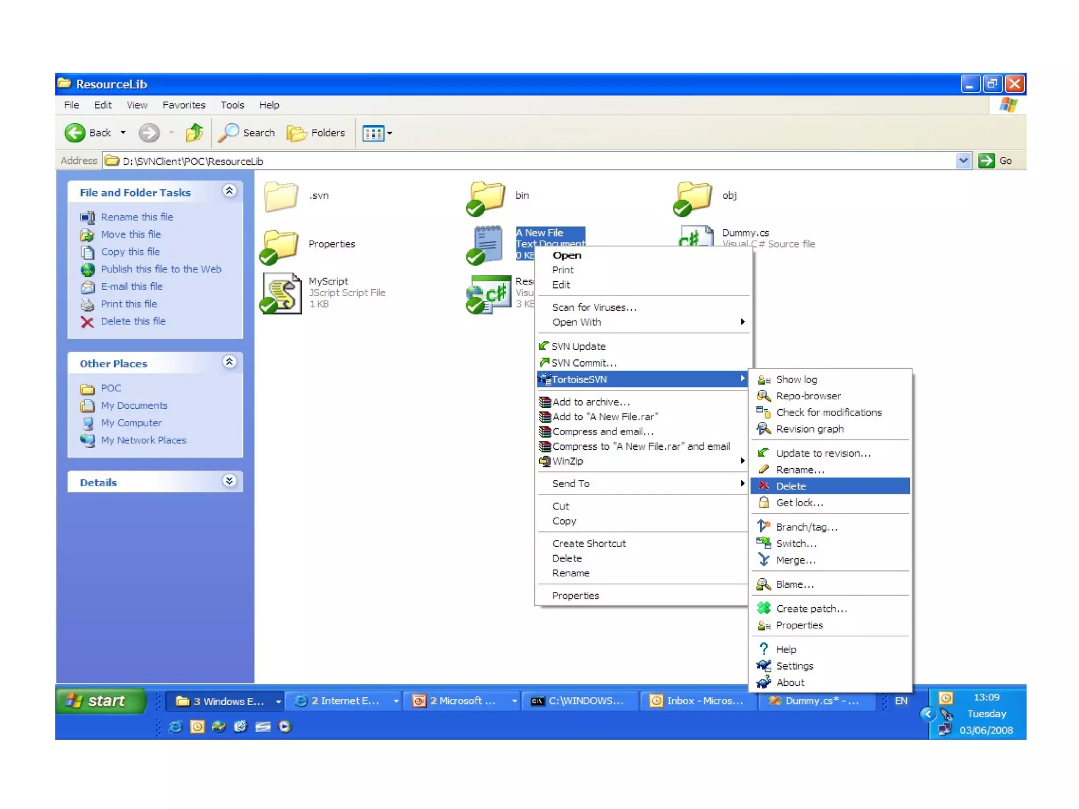Screen dimensions: 1079x809
Task: Select Delete in TortoiseSVN submenu
Action: [x=790, y=486]
